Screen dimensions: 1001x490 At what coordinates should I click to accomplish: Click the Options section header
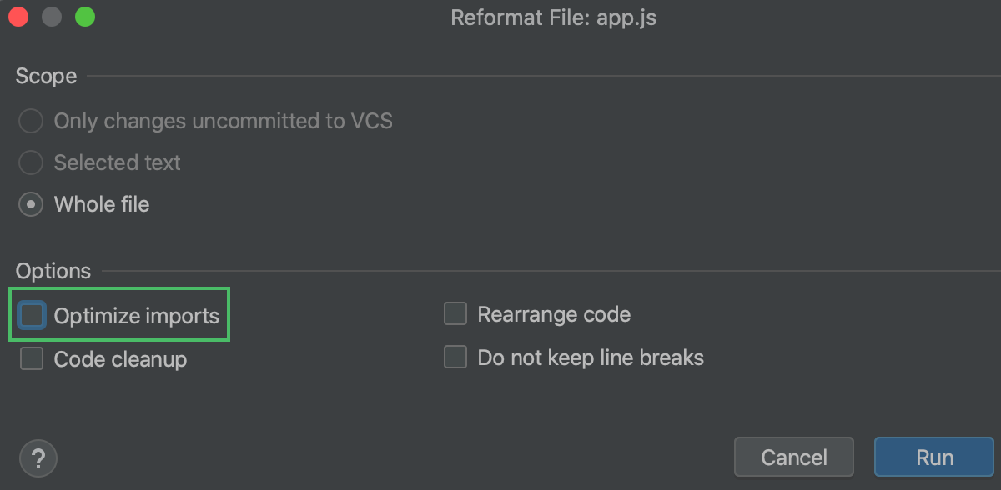point(53,271)
